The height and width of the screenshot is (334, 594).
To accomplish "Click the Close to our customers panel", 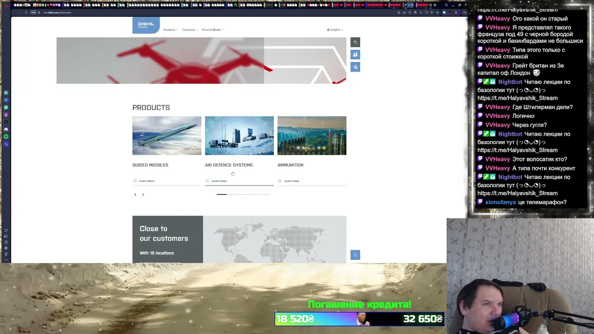I will click(168, 239).
